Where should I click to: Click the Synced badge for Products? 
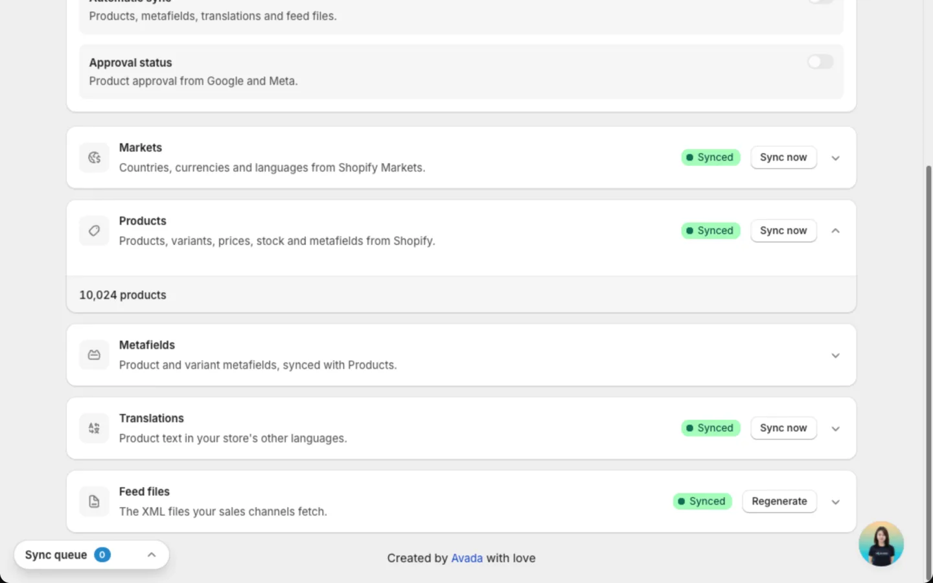coord(711,231)
